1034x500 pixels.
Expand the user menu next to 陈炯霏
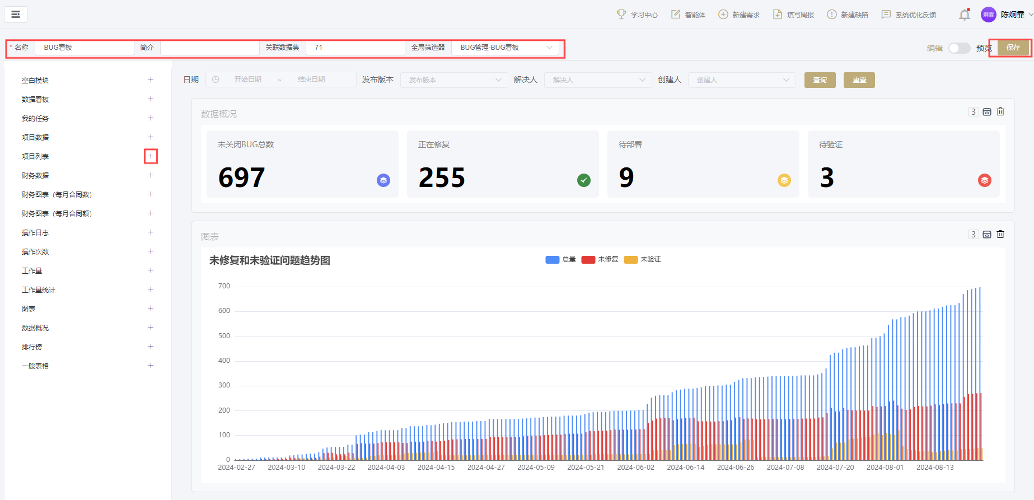coord(1031,15)
